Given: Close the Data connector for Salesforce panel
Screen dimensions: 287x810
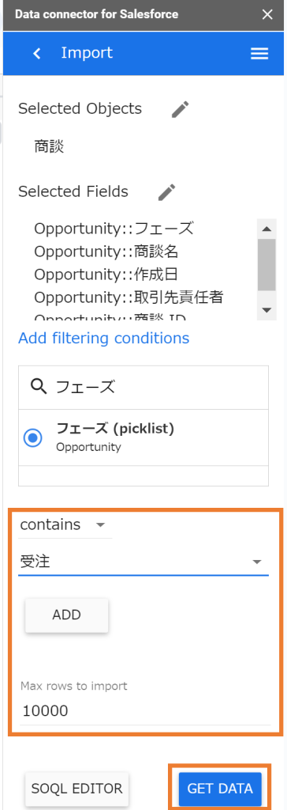Looking at the screenshot, I should pyautogui.click(x=267, y=14).
